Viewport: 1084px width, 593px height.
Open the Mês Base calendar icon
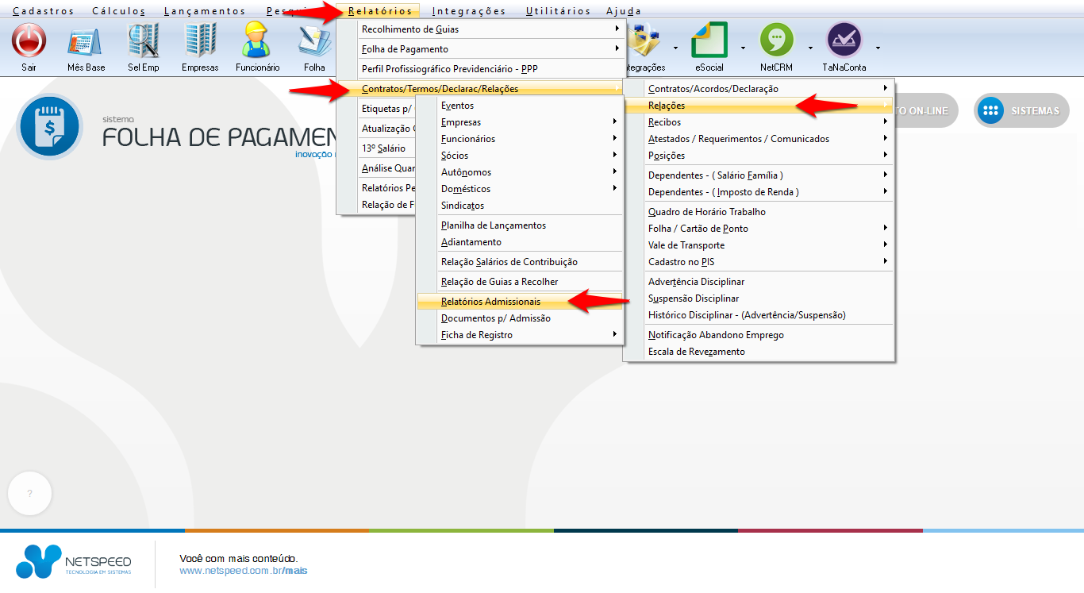(x=86, y=41)
